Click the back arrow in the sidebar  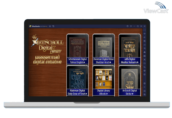coord(145,87)
